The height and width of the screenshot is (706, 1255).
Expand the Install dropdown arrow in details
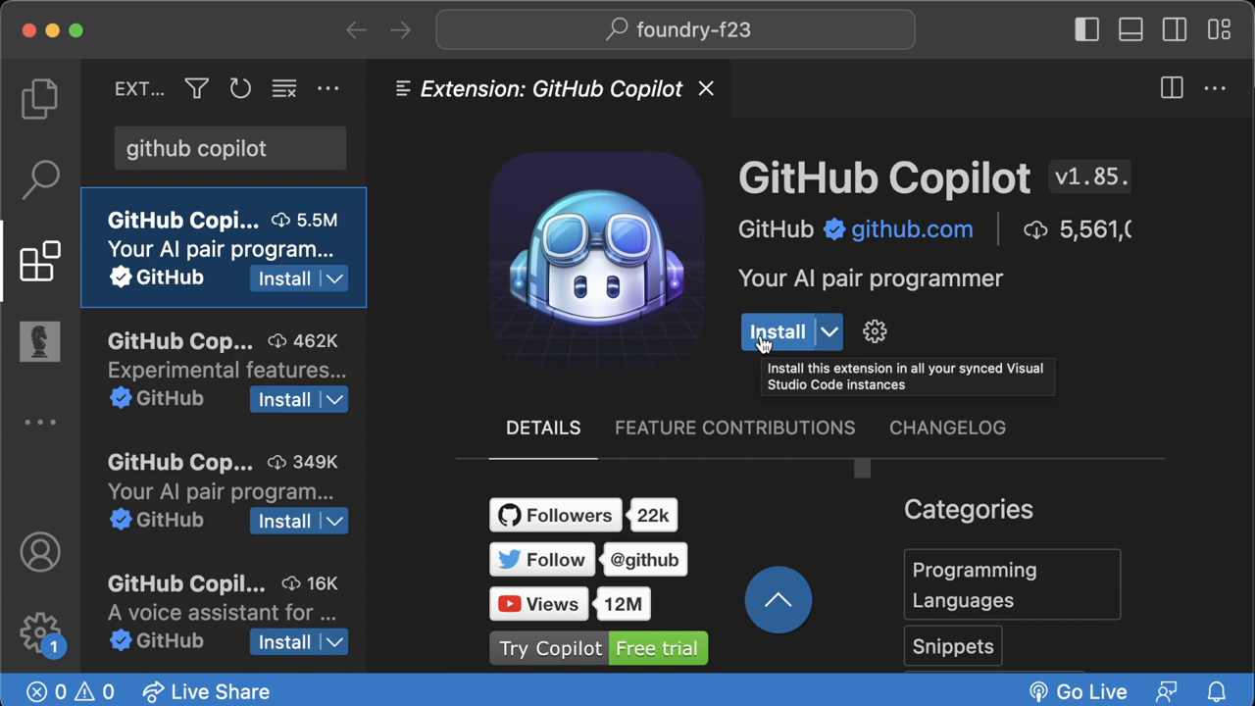click(x=829, y=331)
